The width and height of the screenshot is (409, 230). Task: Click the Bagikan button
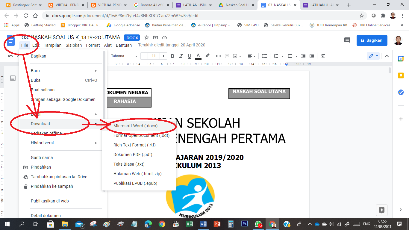point(372,40)
